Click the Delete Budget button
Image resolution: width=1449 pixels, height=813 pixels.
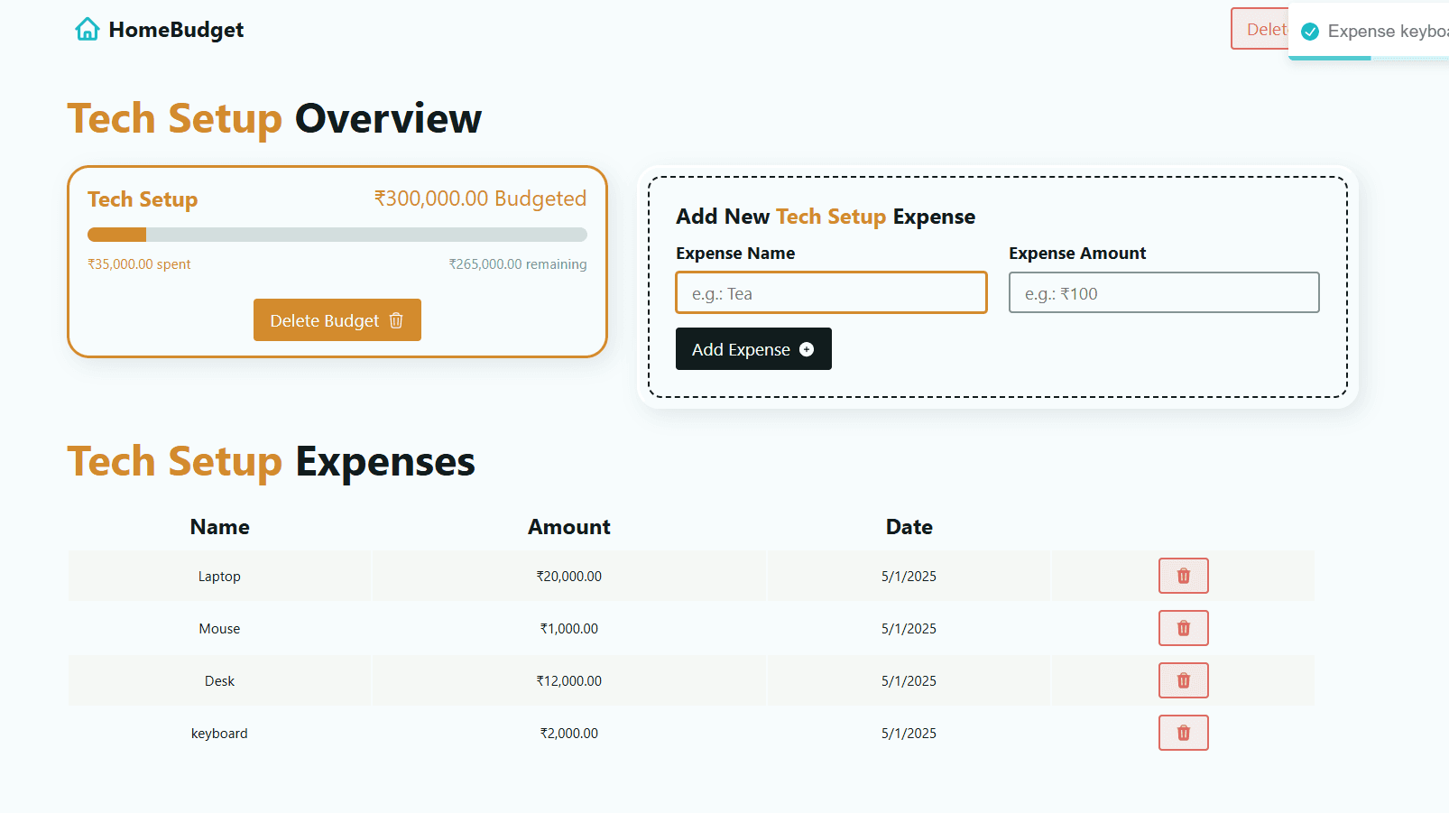click(337, 320)
